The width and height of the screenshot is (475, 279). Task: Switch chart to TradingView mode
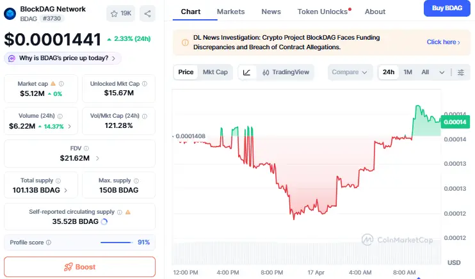[x=286, y=72]
